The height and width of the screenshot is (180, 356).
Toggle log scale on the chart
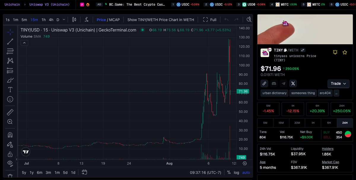point(236,172)
